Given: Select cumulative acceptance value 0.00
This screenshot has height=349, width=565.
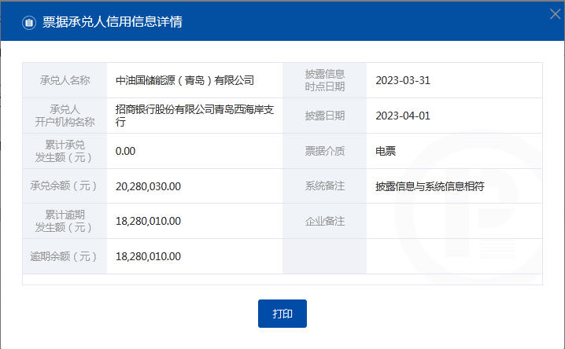Looking at the screenshot, I should 125,151.
